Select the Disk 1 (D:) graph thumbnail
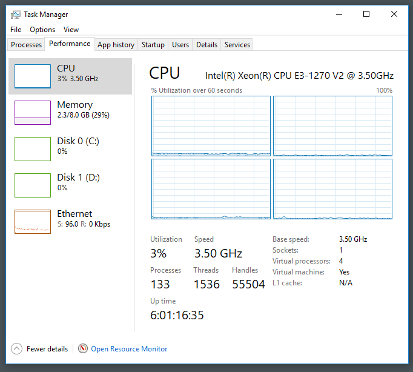Viewport: 413px width, 372px height. coord(33,185)
